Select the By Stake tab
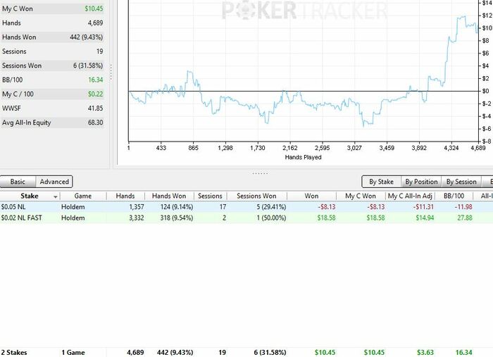493x357 pixels. pyautogui.click(x=381, y=182)
